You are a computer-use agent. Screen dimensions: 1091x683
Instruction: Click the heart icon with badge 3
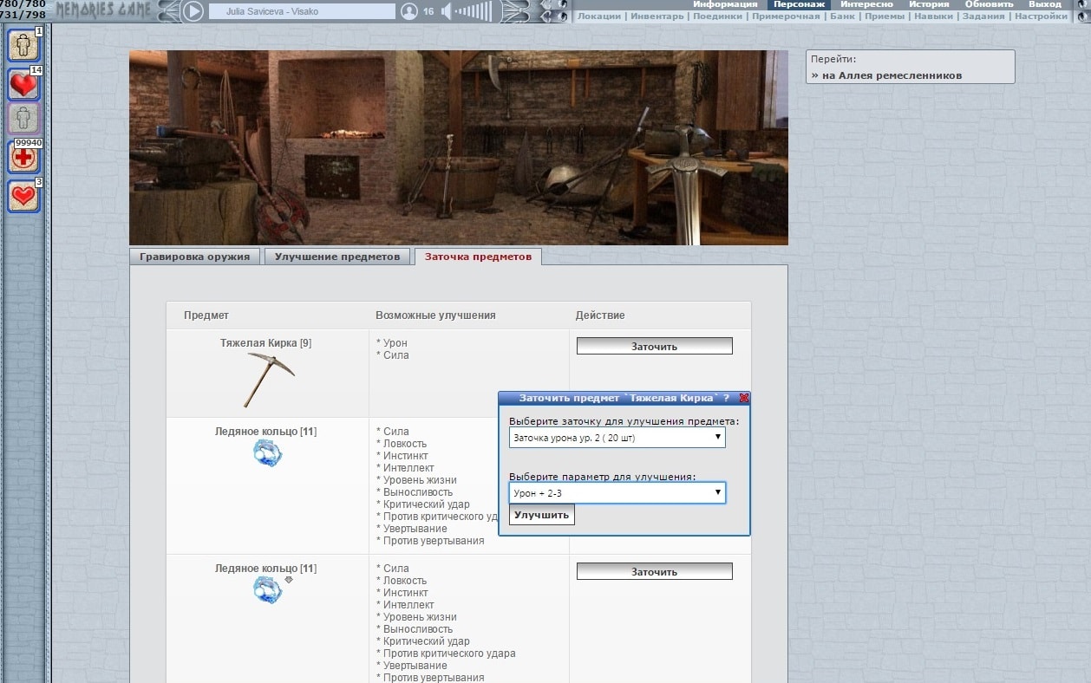(23, 196)
